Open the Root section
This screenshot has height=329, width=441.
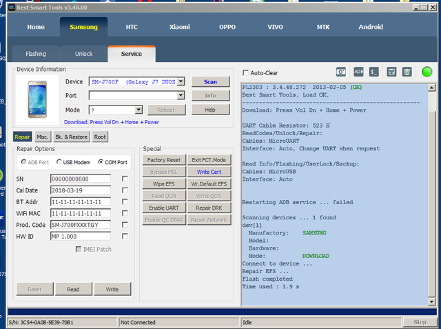pos(100,137)
